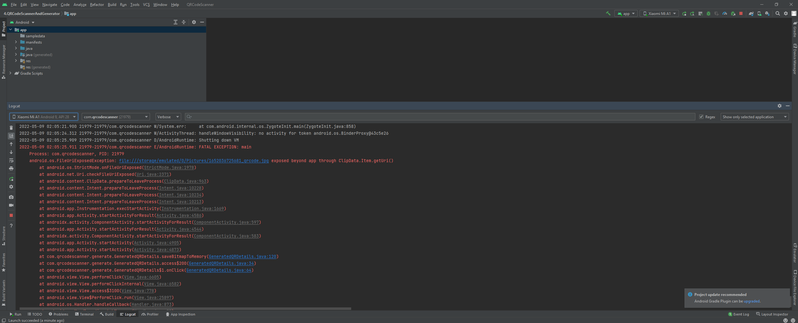Screen dimensions: 798x323
Task: Click the StrictMode.java:1978 link
Action: pos(169,167)
